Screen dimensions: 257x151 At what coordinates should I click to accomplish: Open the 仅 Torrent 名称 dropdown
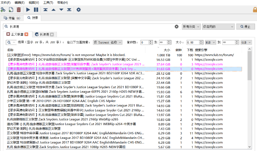click(x=108, y=42)
